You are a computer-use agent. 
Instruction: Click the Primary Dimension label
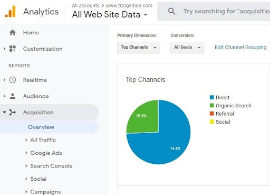coord(137,35)
